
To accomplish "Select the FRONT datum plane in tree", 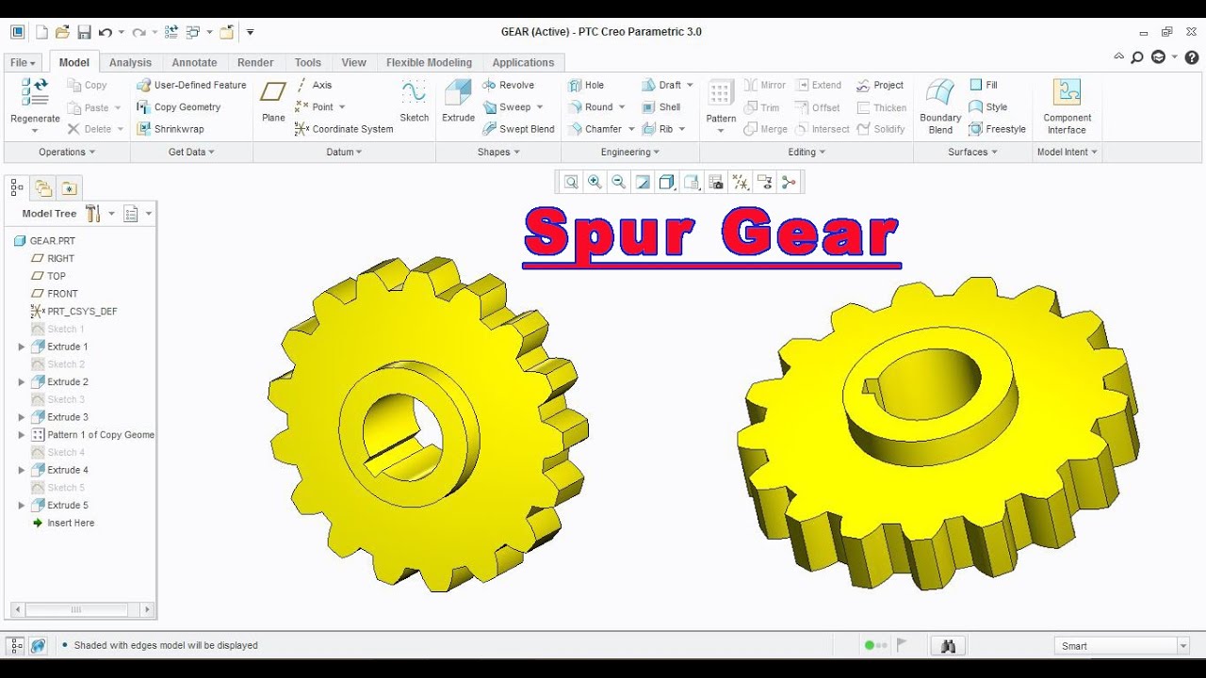I will [x=55, y=294].
